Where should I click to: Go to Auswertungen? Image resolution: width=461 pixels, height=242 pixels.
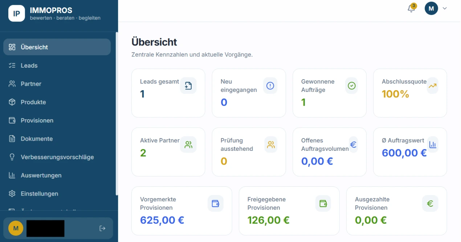(x=57, y=175)
